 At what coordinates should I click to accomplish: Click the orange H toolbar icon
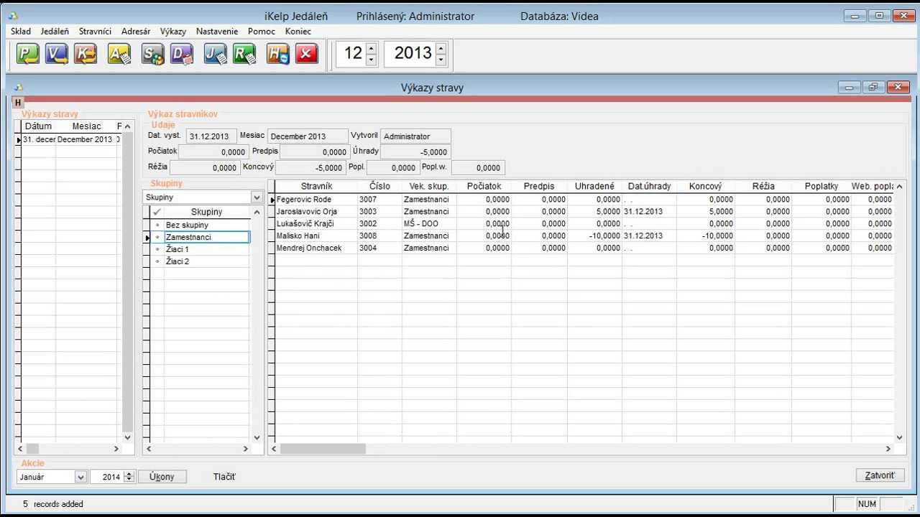click(x=277, y=54)
